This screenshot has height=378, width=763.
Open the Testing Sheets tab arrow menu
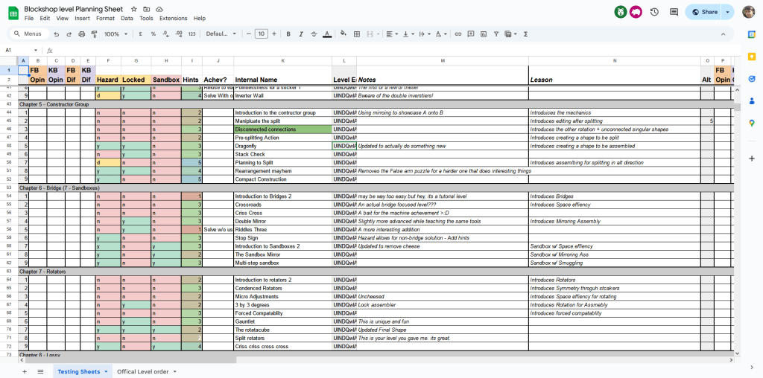point(106,371)
